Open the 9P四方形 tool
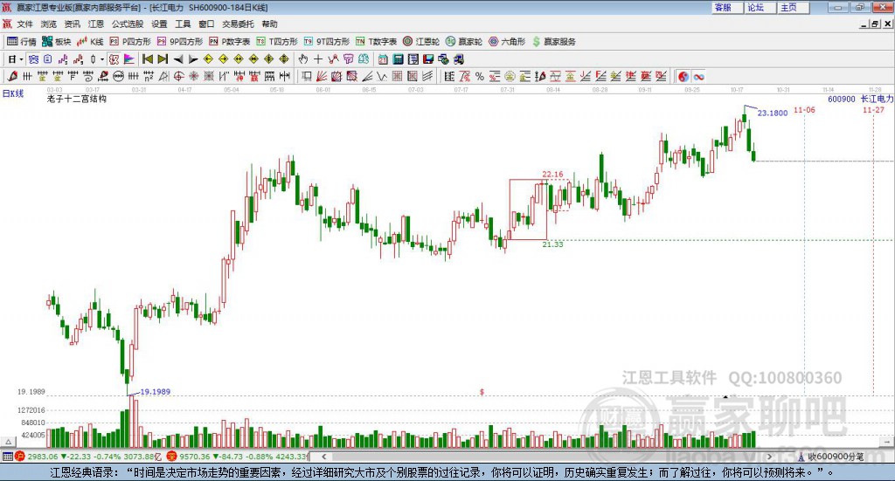Image resolution: width=895 pixels, height=481 pixels. (x=180, y=42)
